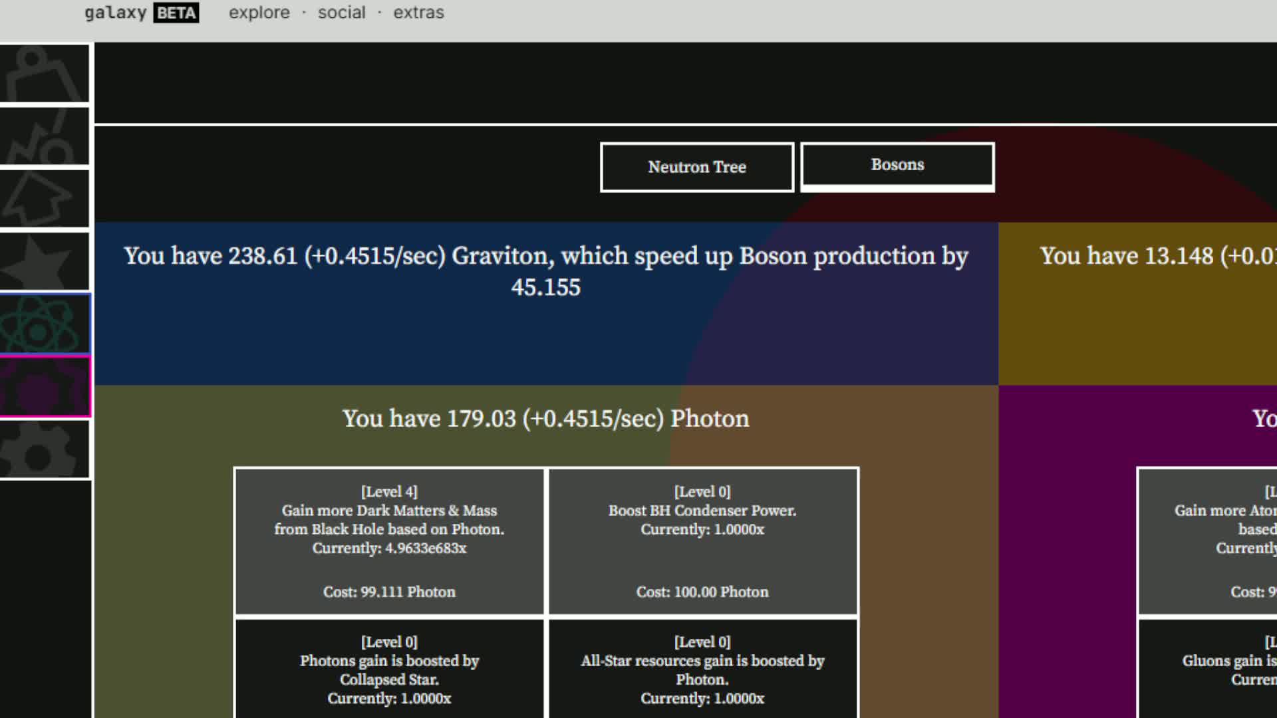Open the social menu
This screenshot has height=718, width=1277.
coord(342,13)
